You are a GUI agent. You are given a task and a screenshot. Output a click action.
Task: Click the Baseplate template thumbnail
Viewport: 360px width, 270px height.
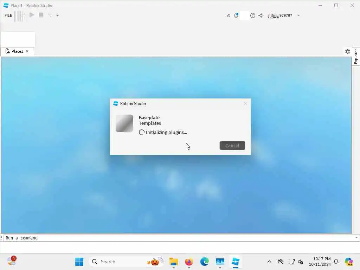(124, 123)
